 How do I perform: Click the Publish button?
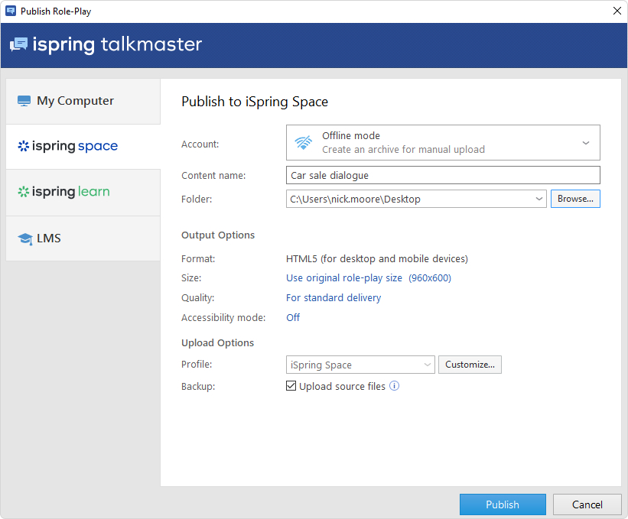pos(503,504)
